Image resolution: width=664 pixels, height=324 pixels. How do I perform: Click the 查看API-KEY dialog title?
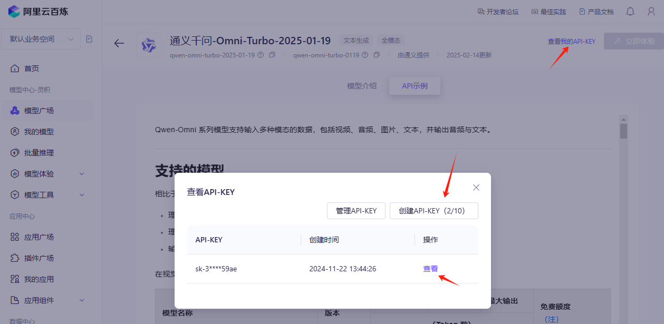[211, 192]
